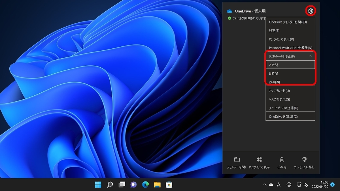Screen dimensions: 340x191
Task: Click the muted speaker volume icon
Action: point(306,185)
